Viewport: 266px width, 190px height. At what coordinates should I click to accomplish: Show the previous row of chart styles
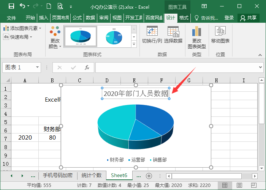(134, 29)
